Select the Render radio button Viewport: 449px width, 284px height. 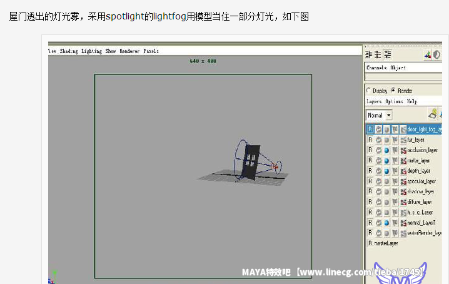point(393,91)
